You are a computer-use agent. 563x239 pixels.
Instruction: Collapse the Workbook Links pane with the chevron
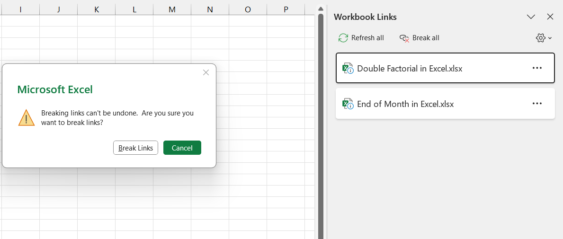point(531,17)
